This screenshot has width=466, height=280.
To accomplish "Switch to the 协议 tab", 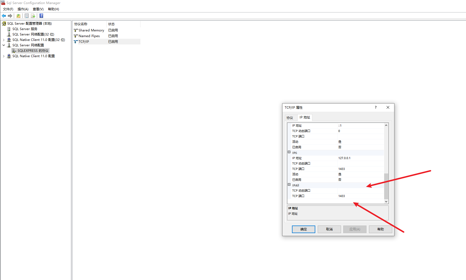I will point(290,118).
